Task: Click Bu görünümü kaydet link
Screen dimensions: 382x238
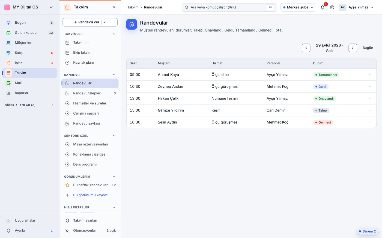Action: pyautogui.click(x=90, y=195)
